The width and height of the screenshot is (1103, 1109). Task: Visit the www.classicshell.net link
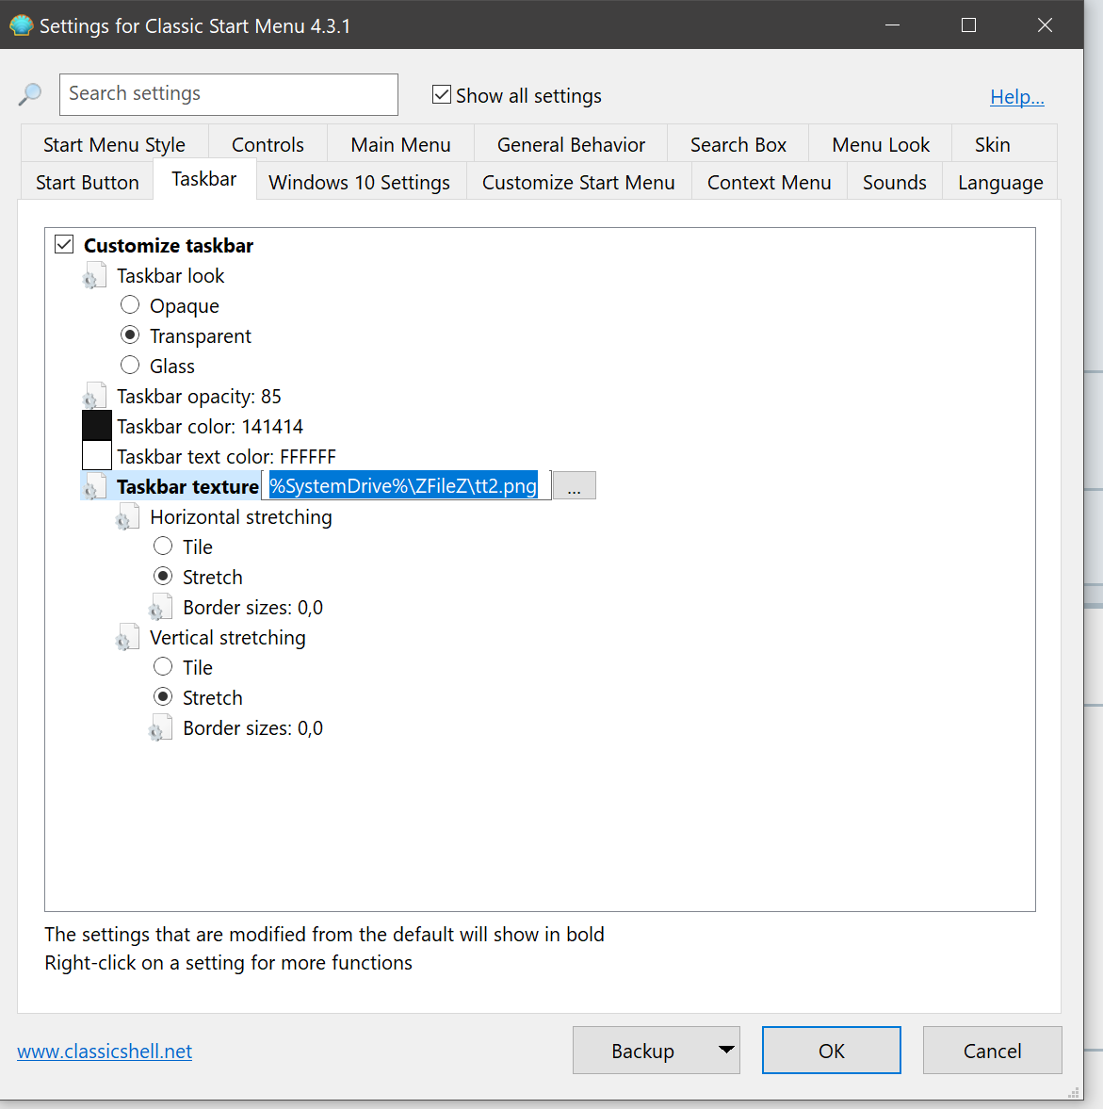105,1051
